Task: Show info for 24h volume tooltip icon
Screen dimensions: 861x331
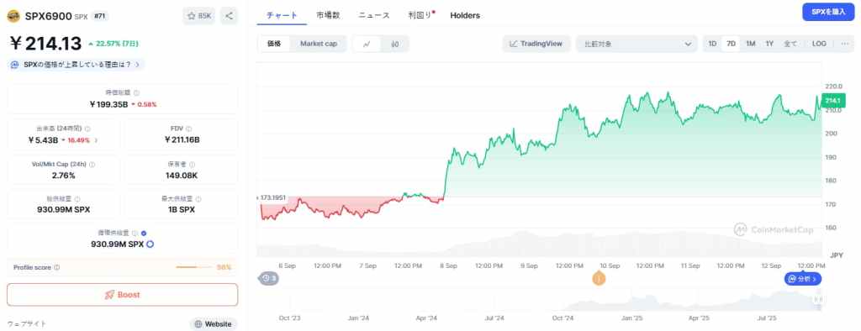Action: pyautogui.click(x=87, y=129)
